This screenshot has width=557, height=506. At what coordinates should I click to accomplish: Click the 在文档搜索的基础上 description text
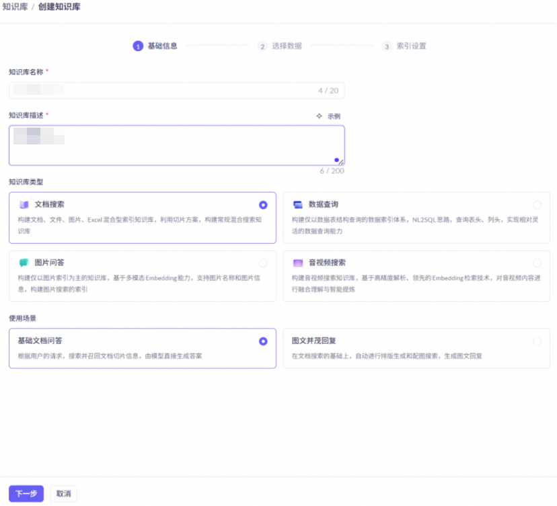point(387,356)
